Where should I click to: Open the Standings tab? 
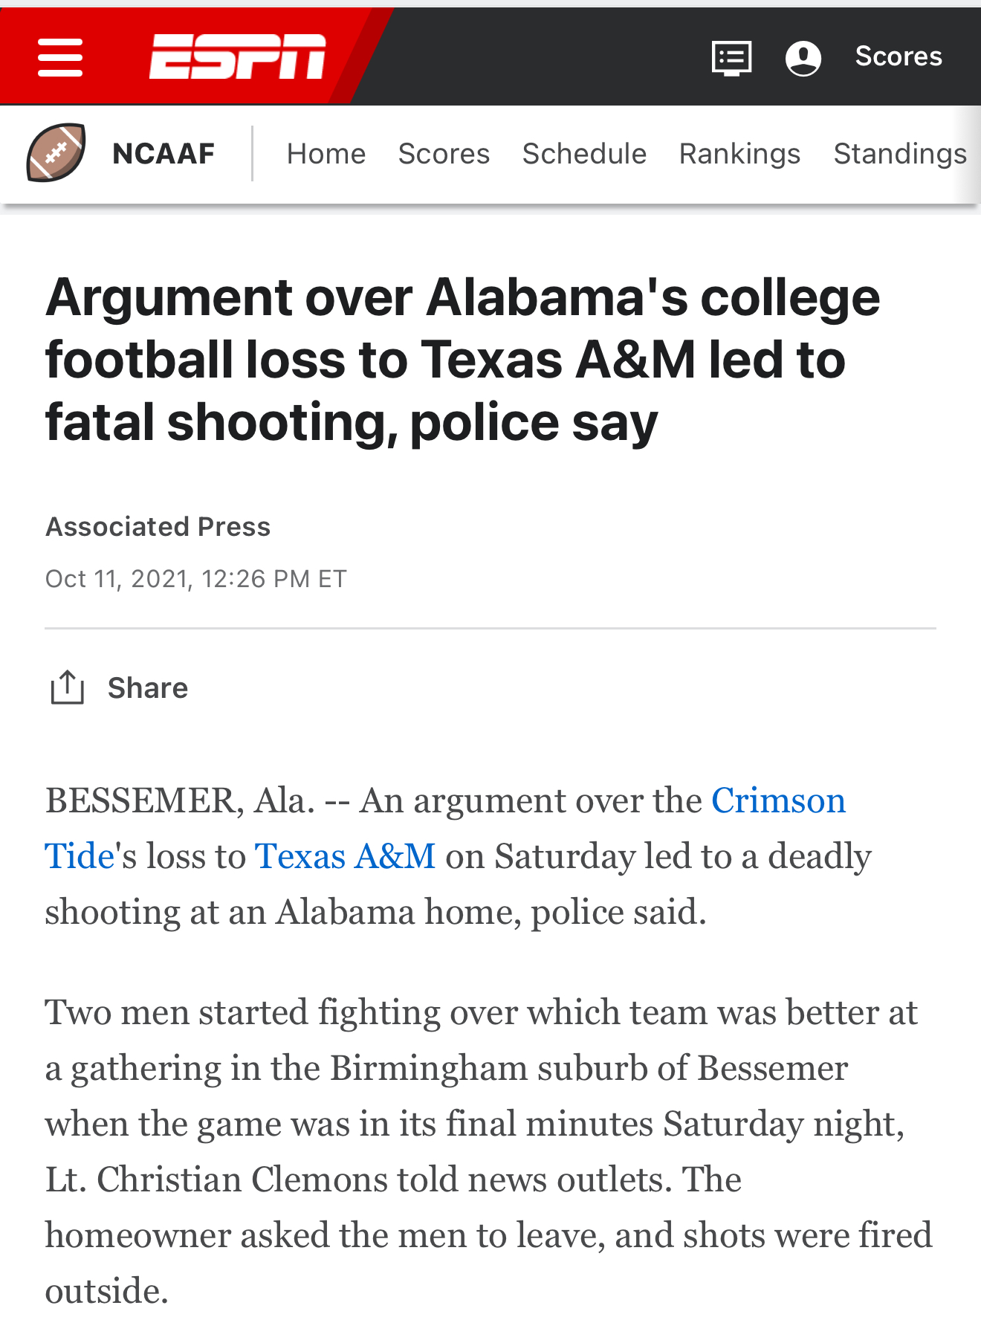pos(899,154)
